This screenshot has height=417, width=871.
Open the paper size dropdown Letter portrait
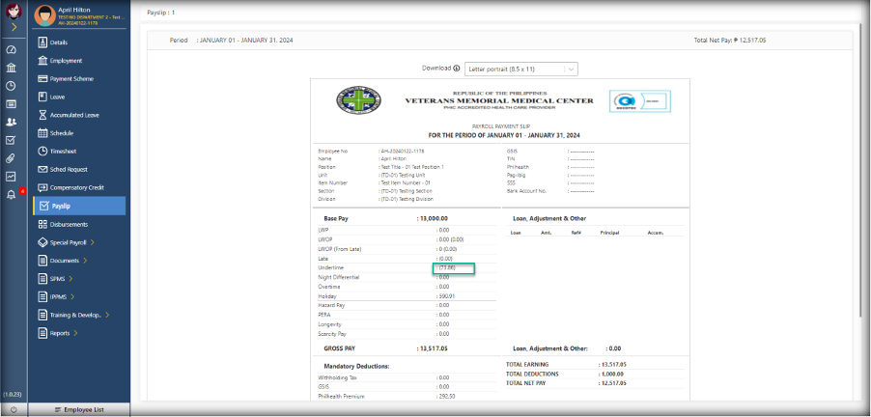pyautogui.click(x=521, y=69)
